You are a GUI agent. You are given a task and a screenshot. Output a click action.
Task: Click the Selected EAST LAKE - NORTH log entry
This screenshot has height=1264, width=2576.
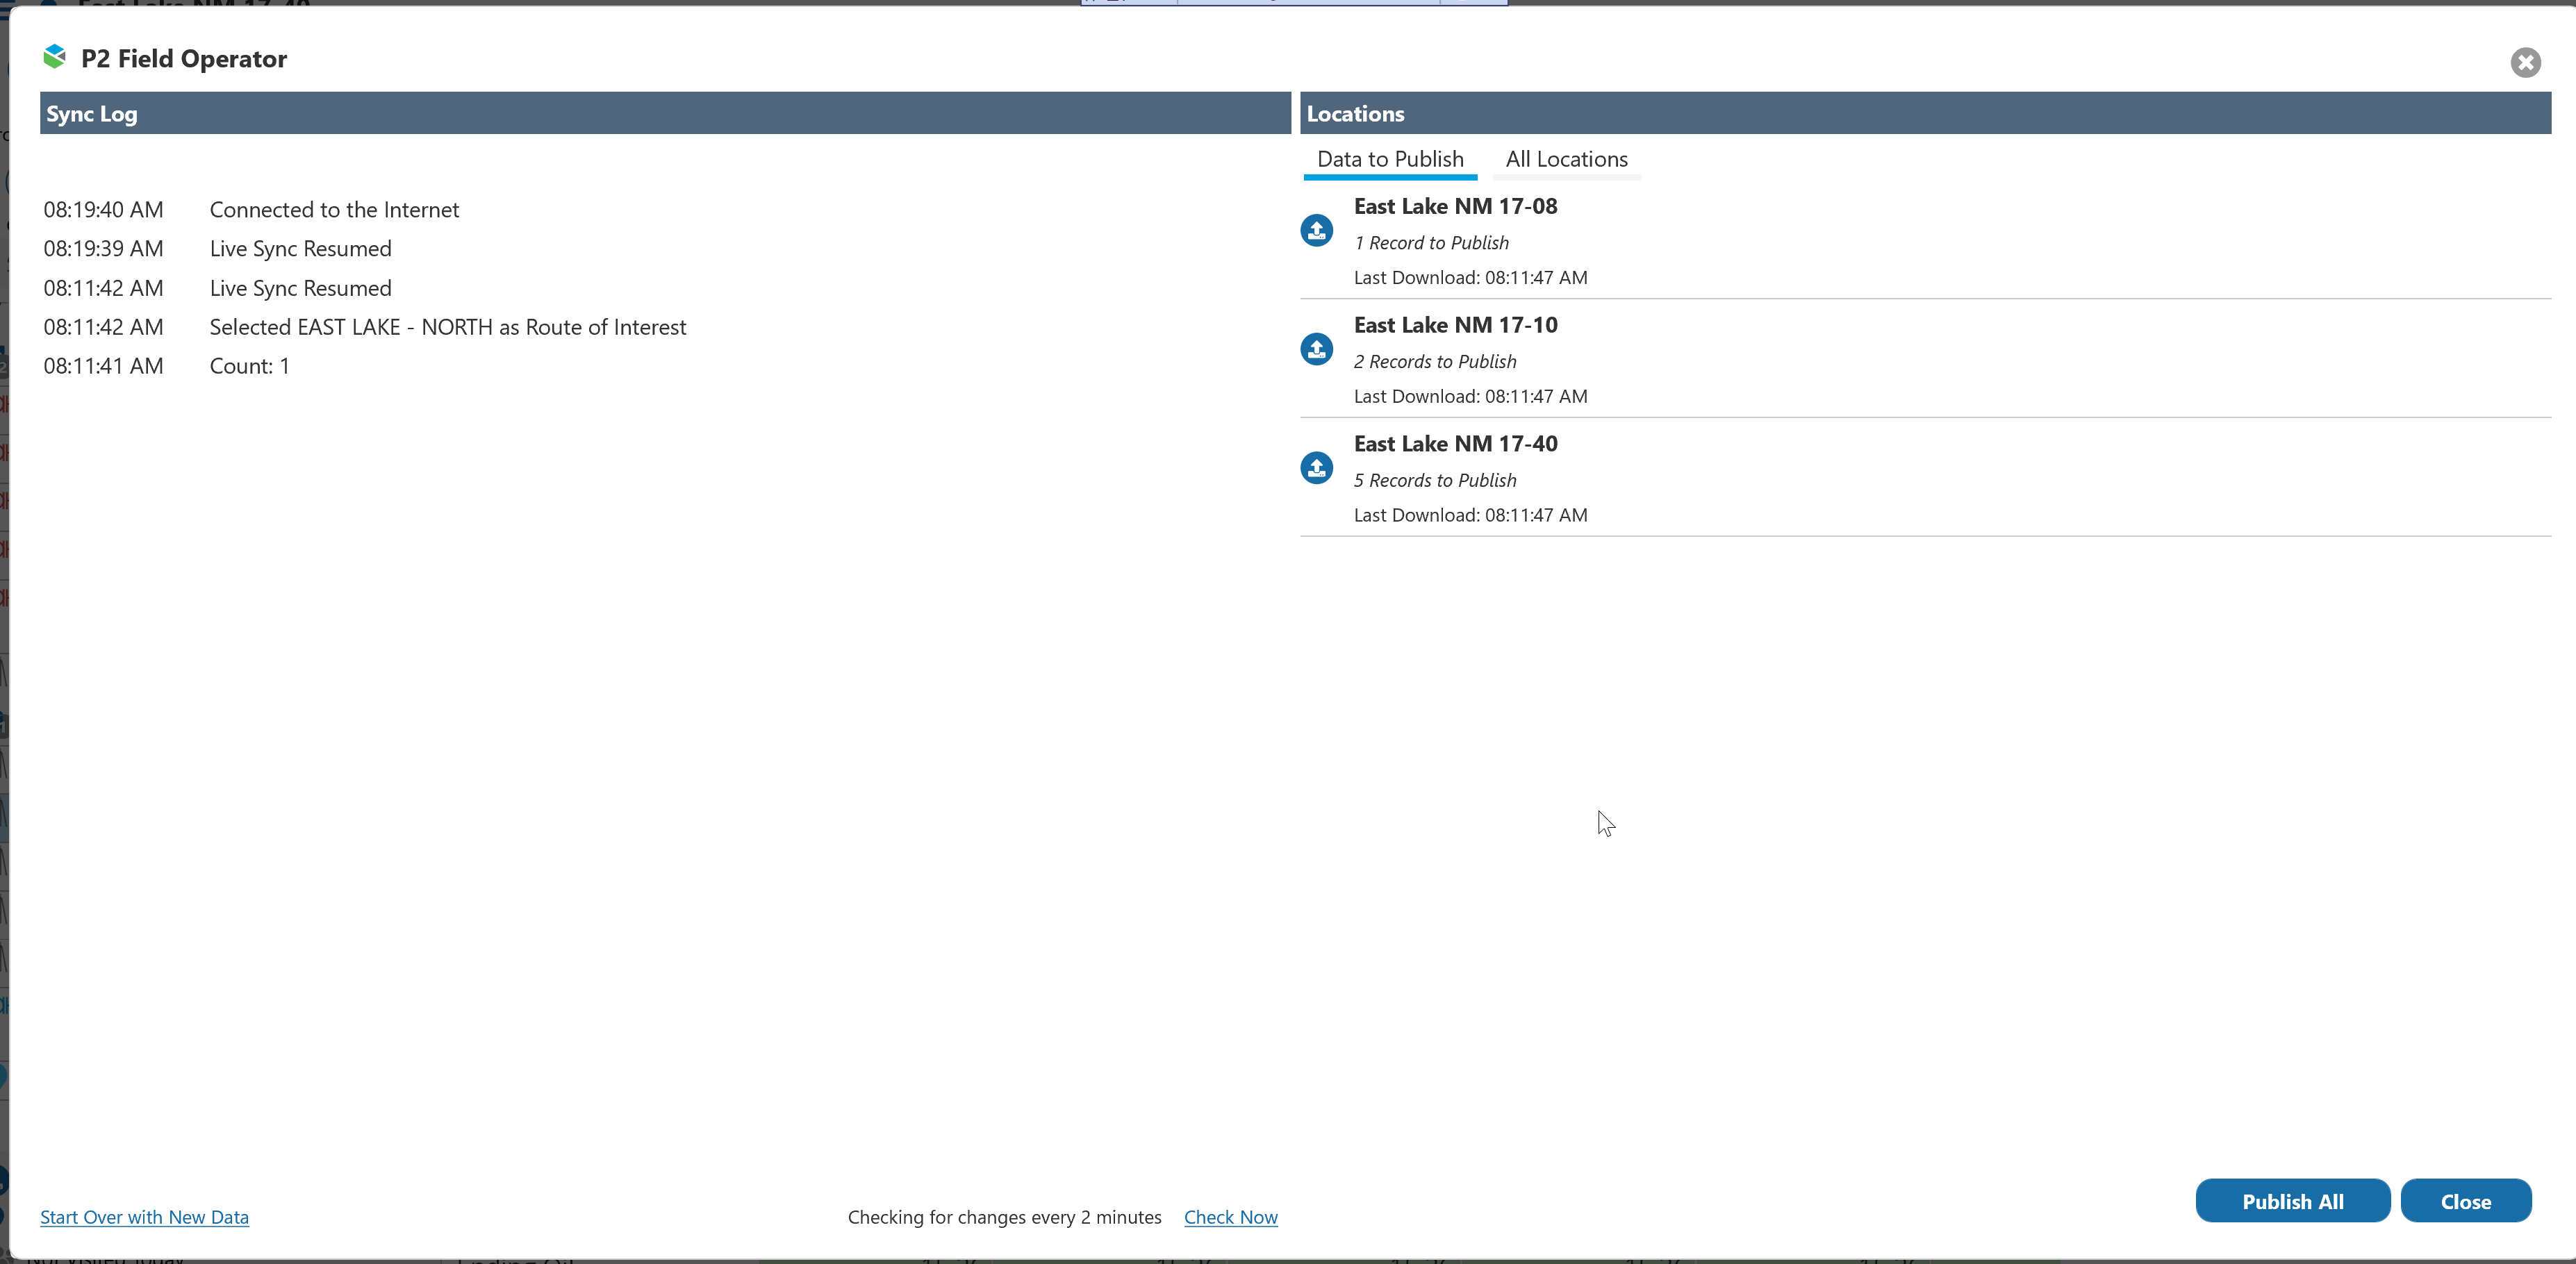coord(447,328)
